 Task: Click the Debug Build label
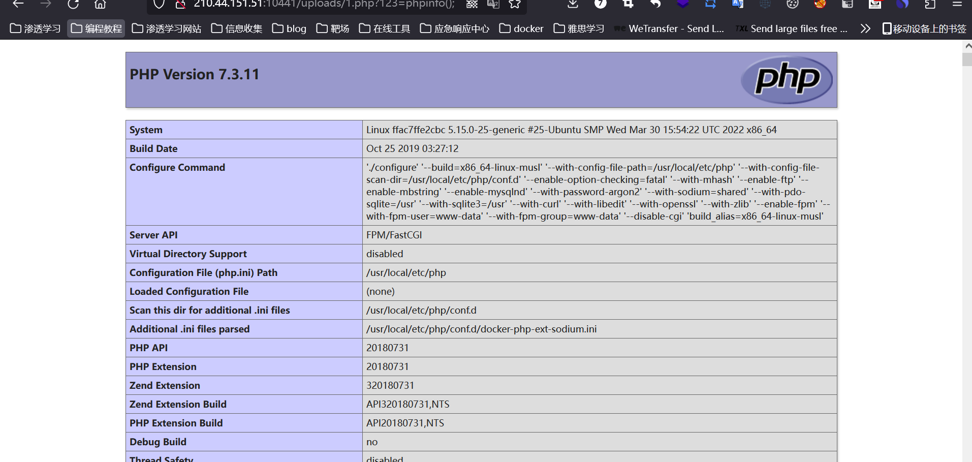(x=158, y=442)
